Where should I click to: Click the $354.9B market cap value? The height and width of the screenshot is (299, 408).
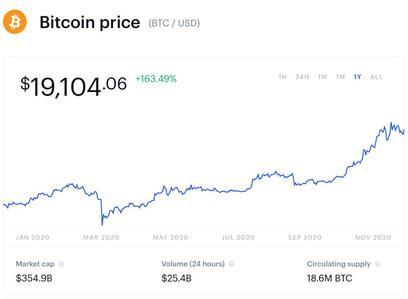click(34, 279)
